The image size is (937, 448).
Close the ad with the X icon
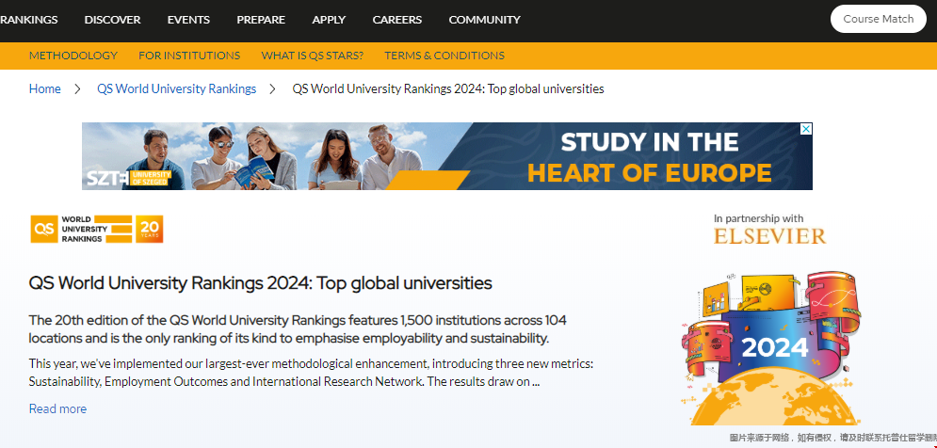pos(806,129)
